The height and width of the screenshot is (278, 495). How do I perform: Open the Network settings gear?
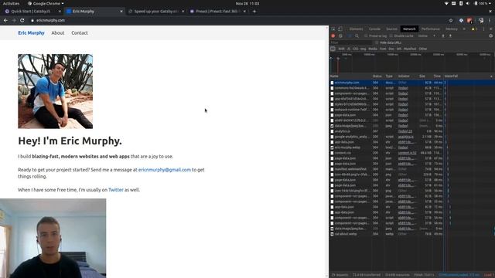(490, 36)
